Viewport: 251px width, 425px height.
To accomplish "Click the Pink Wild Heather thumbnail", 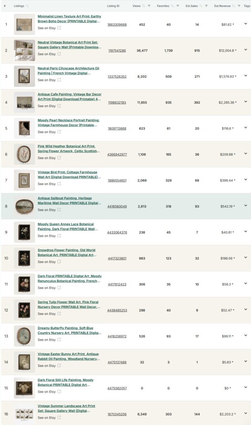I will click(x=24, y=154).
